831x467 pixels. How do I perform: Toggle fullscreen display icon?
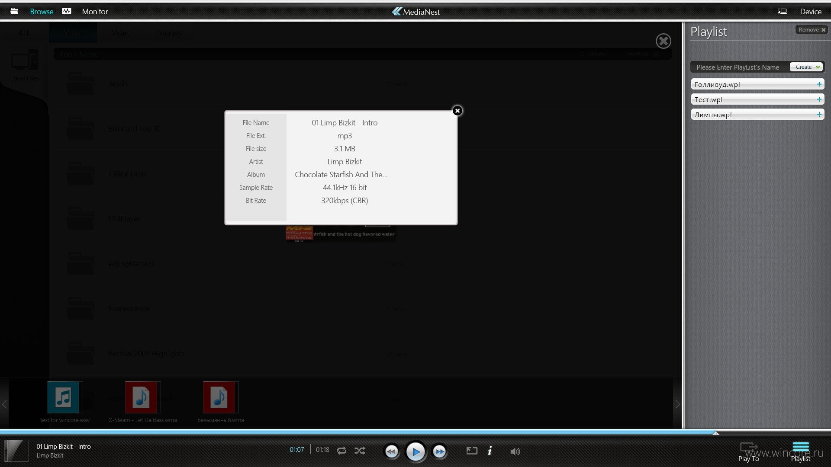tap(472, 451)
